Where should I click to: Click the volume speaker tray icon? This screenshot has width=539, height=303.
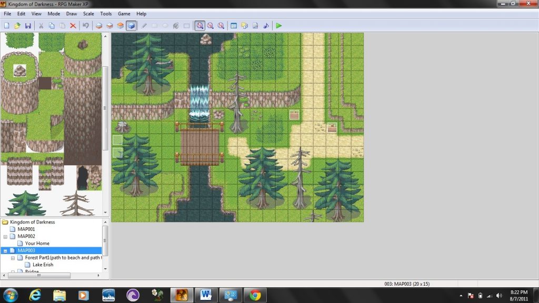pos(499,296)
